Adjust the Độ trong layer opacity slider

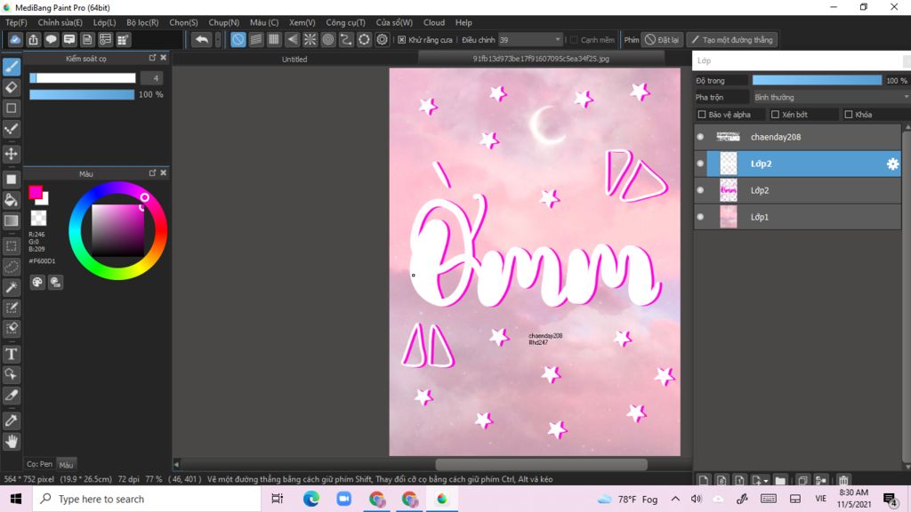click(x=817, y=80)
